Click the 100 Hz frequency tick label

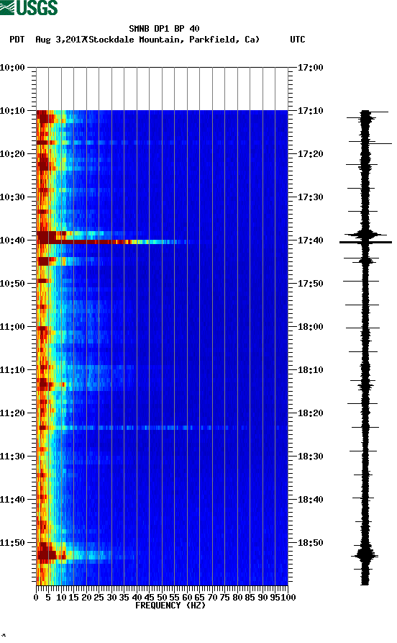point(288,598)
